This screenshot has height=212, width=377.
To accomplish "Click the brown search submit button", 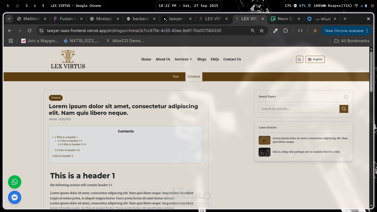I will click(x=344, y=109).
